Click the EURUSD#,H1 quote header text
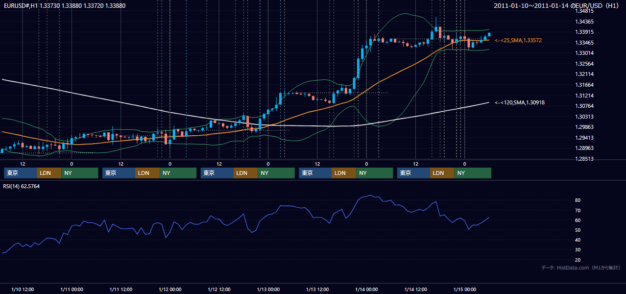The width and height of the screenshot is (626, 294). click(64, 5)
